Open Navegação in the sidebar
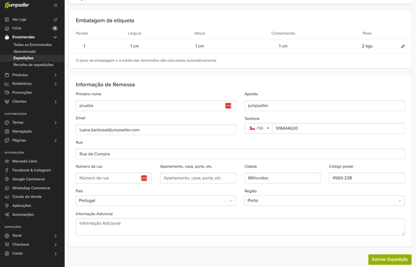The image size is (416, 267). pyautogui.click(x=22, y=131)
